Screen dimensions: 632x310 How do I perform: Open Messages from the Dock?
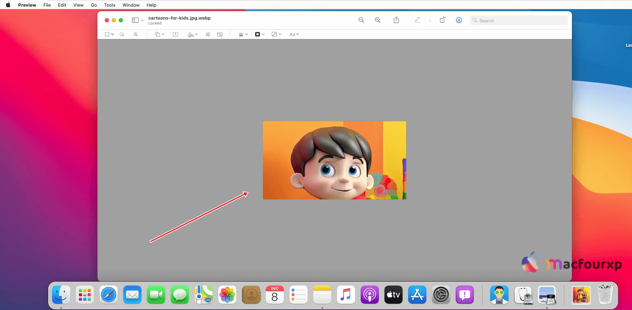(x=180, y=295)
